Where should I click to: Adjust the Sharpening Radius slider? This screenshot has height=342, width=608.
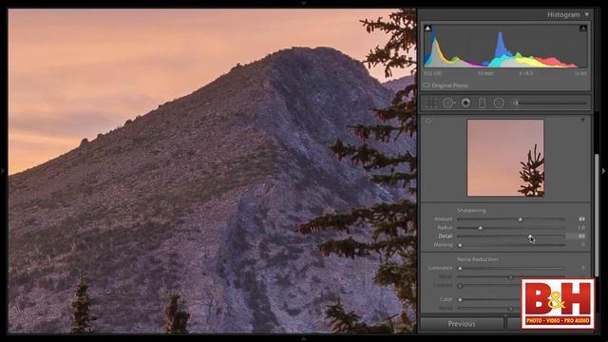[511, 228]
